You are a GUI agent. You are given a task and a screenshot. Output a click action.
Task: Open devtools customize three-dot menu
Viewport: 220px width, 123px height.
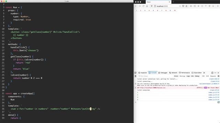pyautogui.click(x=215, y=73)
